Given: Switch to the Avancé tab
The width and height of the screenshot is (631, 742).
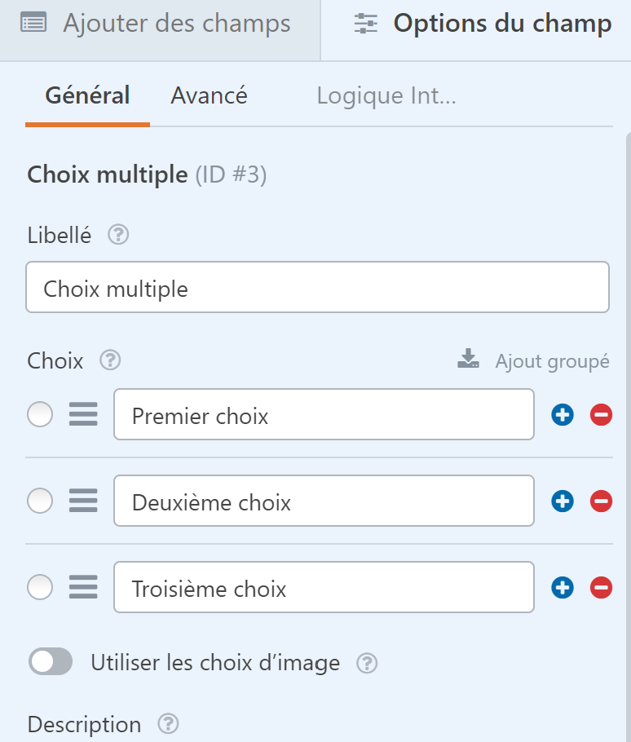Looking at the screenshot, I should [209, 95].
